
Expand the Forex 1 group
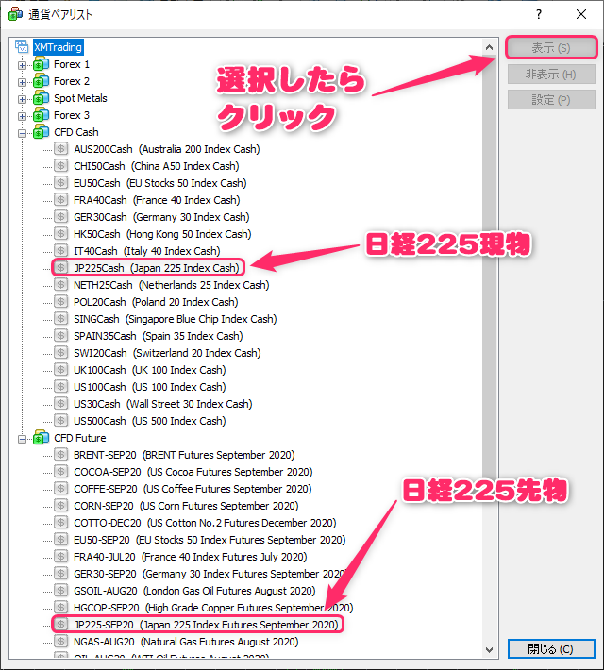23,65
